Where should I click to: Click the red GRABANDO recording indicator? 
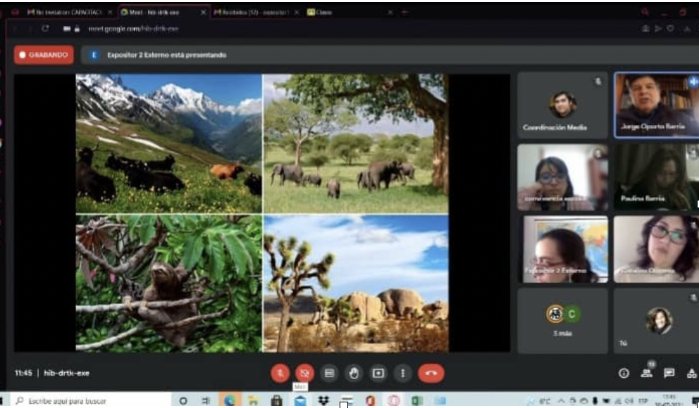44,55
